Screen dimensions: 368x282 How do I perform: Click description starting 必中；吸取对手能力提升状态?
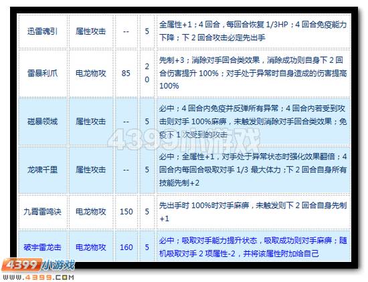coord(253,247)
